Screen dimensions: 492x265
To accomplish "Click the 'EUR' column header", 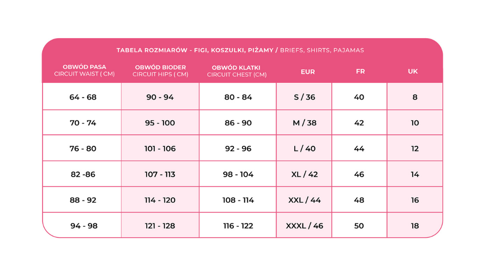I will pyautogui.click(x=308, y=71).
